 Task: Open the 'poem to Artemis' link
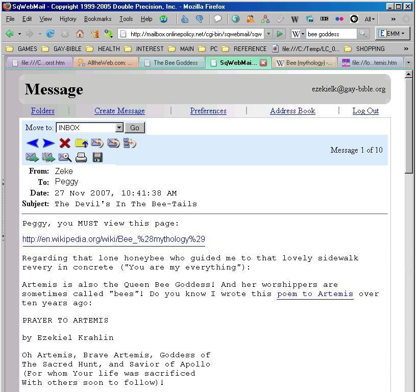(x=315, y=294)
